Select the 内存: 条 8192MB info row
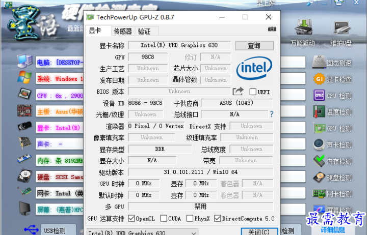369x235 pixels. pos(60,161)
